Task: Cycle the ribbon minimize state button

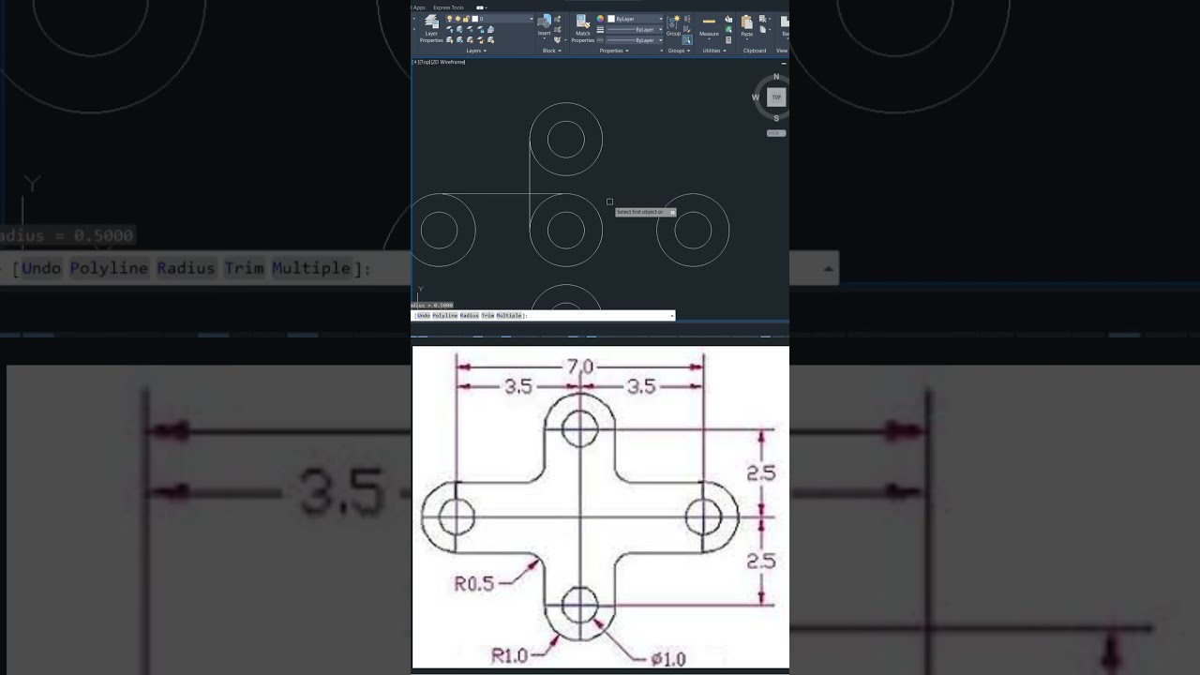Action: point(480,7)
